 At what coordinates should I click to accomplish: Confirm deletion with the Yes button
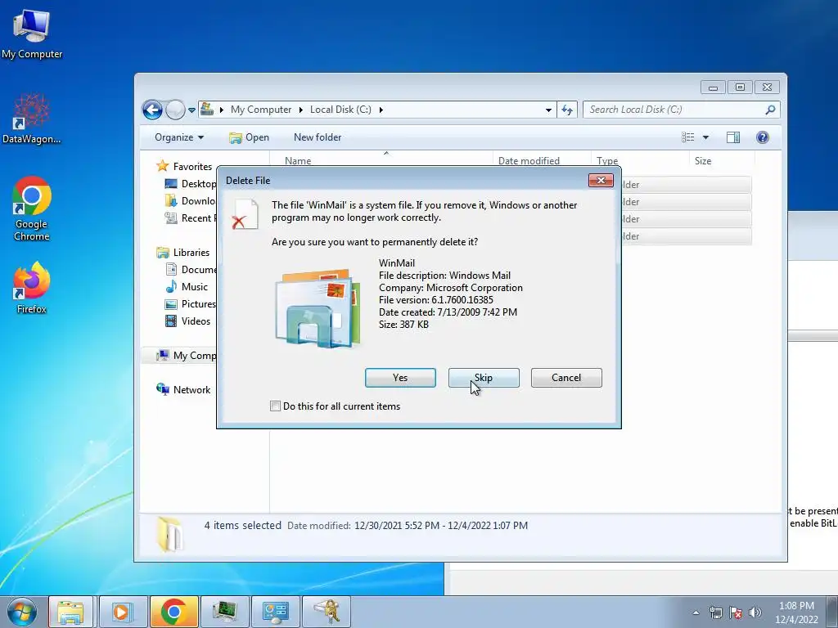[x=400, y=378]
